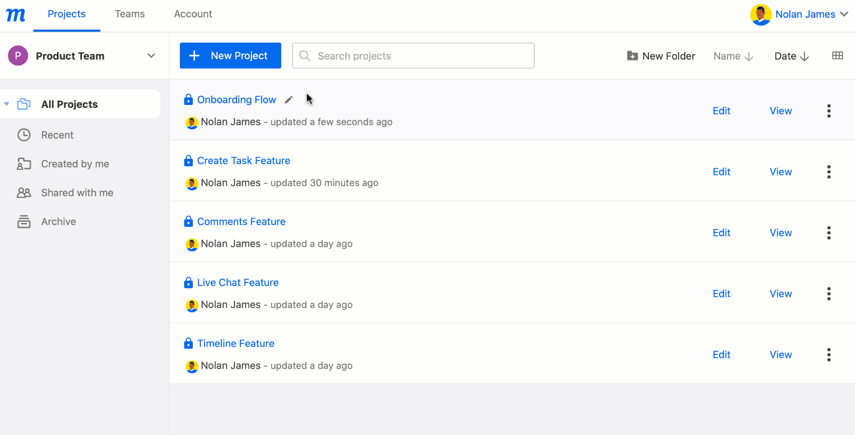
Task: Open the Account tab
Action: (193, 14)
